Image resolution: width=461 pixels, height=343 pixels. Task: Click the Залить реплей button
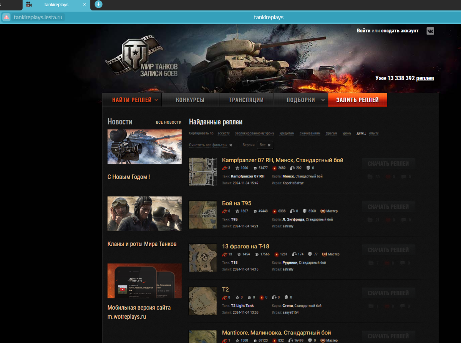pos(357,100)
